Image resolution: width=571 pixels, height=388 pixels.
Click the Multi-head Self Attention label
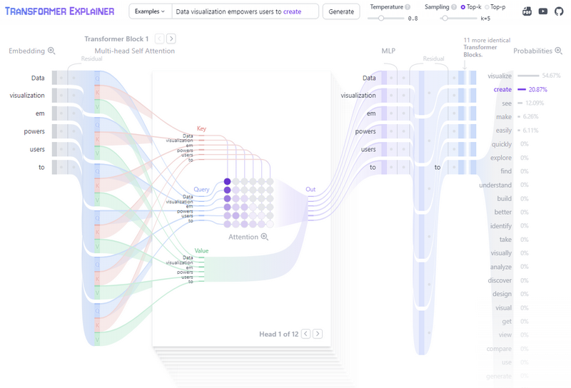[135, 51]
